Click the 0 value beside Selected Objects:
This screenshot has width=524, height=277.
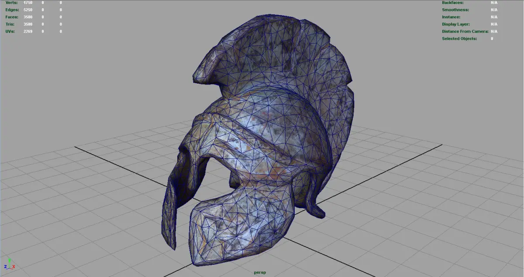(x=492, y=39)
